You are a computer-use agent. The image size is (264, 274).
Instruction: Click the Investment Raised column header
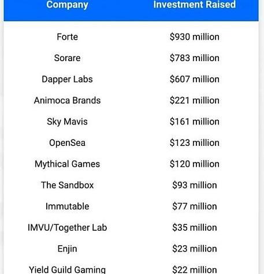(195, 5)
